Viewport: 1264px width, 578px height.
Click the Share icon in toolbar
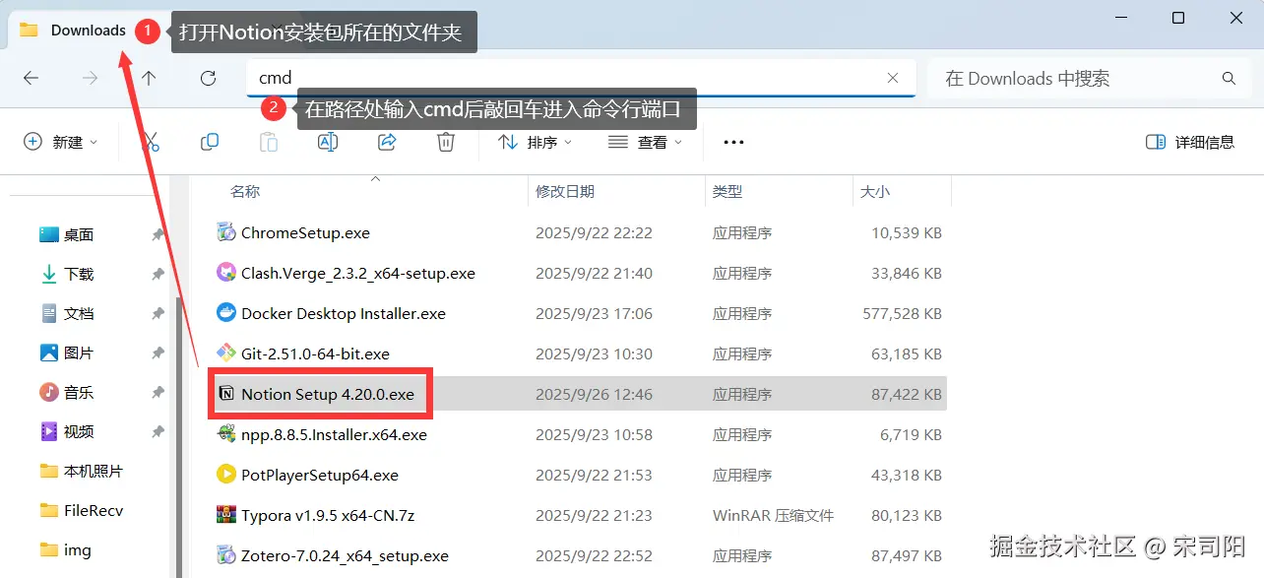pos(387,142)
